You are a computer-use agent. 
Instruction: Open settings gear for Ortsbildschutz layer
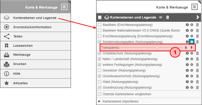(x=192, y=53)
